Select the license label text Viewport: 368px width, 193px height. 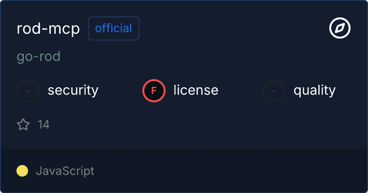(196, 90)
